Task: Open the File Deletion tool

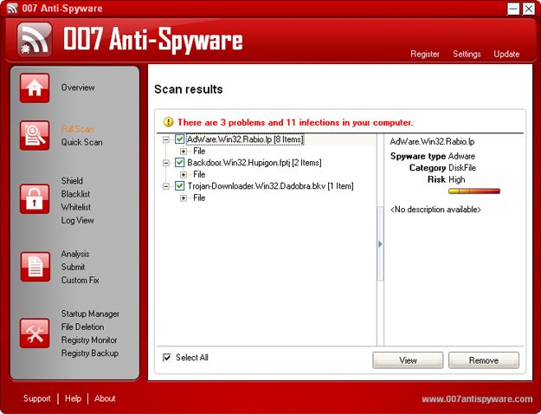Action: 83,327
